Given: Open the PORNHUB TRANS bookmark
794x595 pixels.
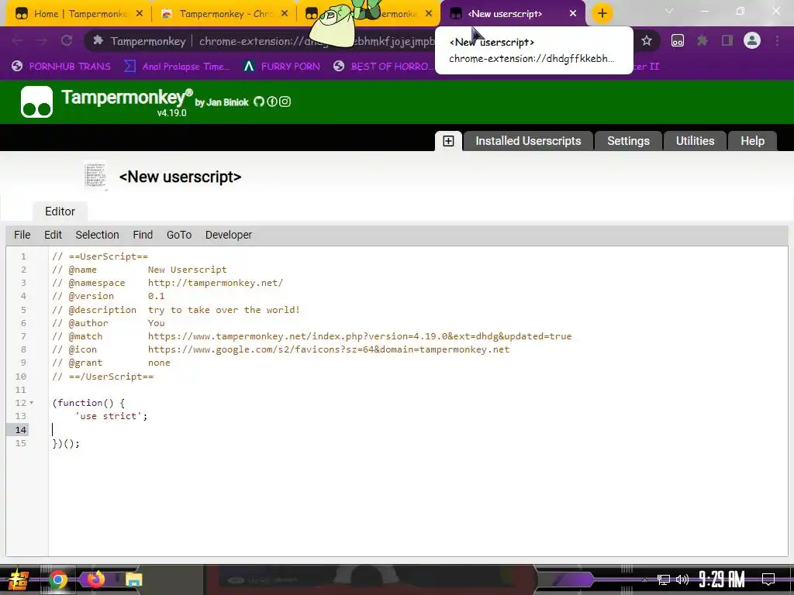Looking at the screenshot, I should point(60,67).
